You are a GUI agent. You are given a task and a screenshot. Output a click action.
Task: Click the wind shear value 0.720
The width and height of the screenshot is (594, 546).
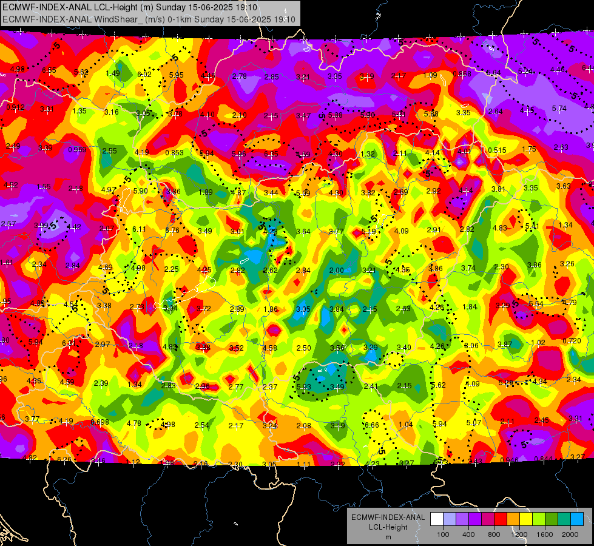click(572, 340)
